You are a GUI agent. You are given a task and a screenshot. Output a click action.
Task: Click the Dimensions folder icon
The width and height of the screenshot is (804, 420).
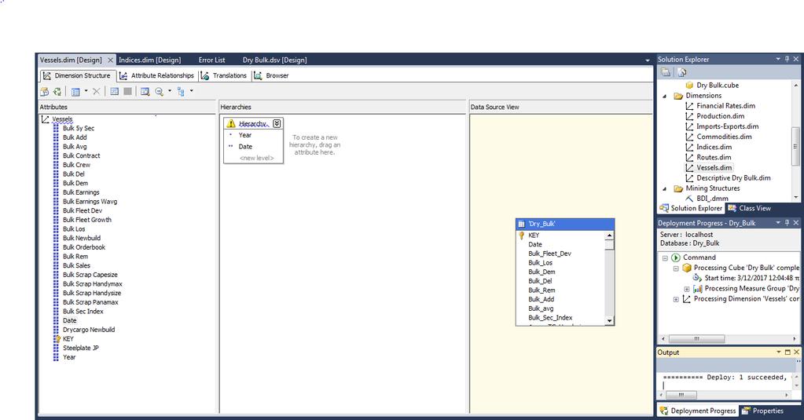point(678,96)
